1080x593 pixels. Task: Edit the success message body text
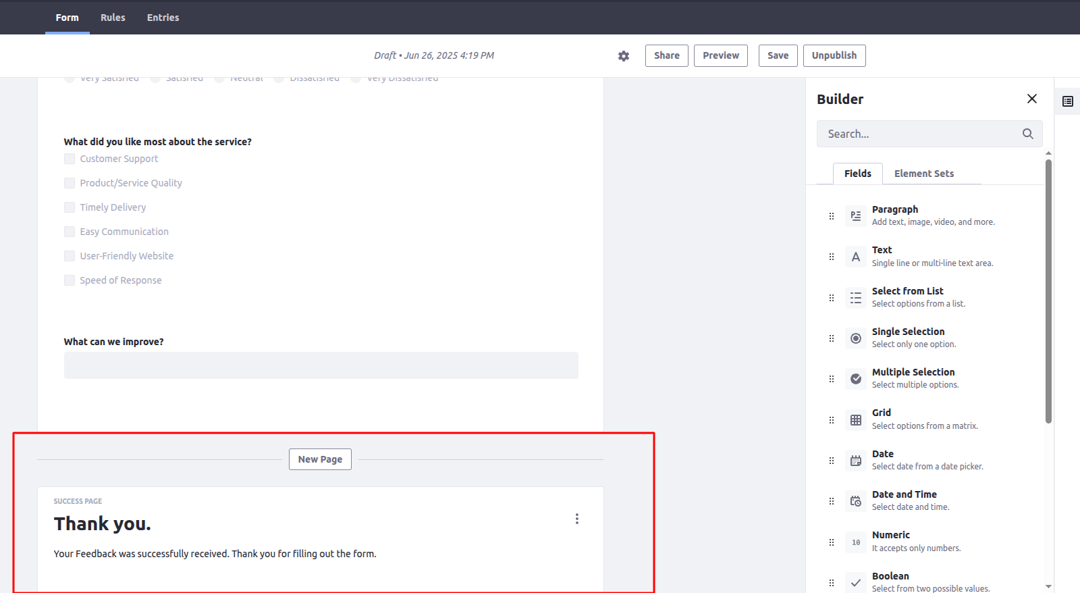coord(215,554)
